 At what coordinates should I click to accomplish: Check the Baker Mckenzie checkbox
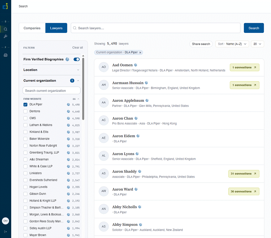[x=25, y=139]
